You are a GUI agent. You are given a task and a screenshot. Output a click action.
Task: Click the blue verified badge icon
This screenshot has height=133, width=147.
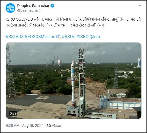click(x=52, y=6)
